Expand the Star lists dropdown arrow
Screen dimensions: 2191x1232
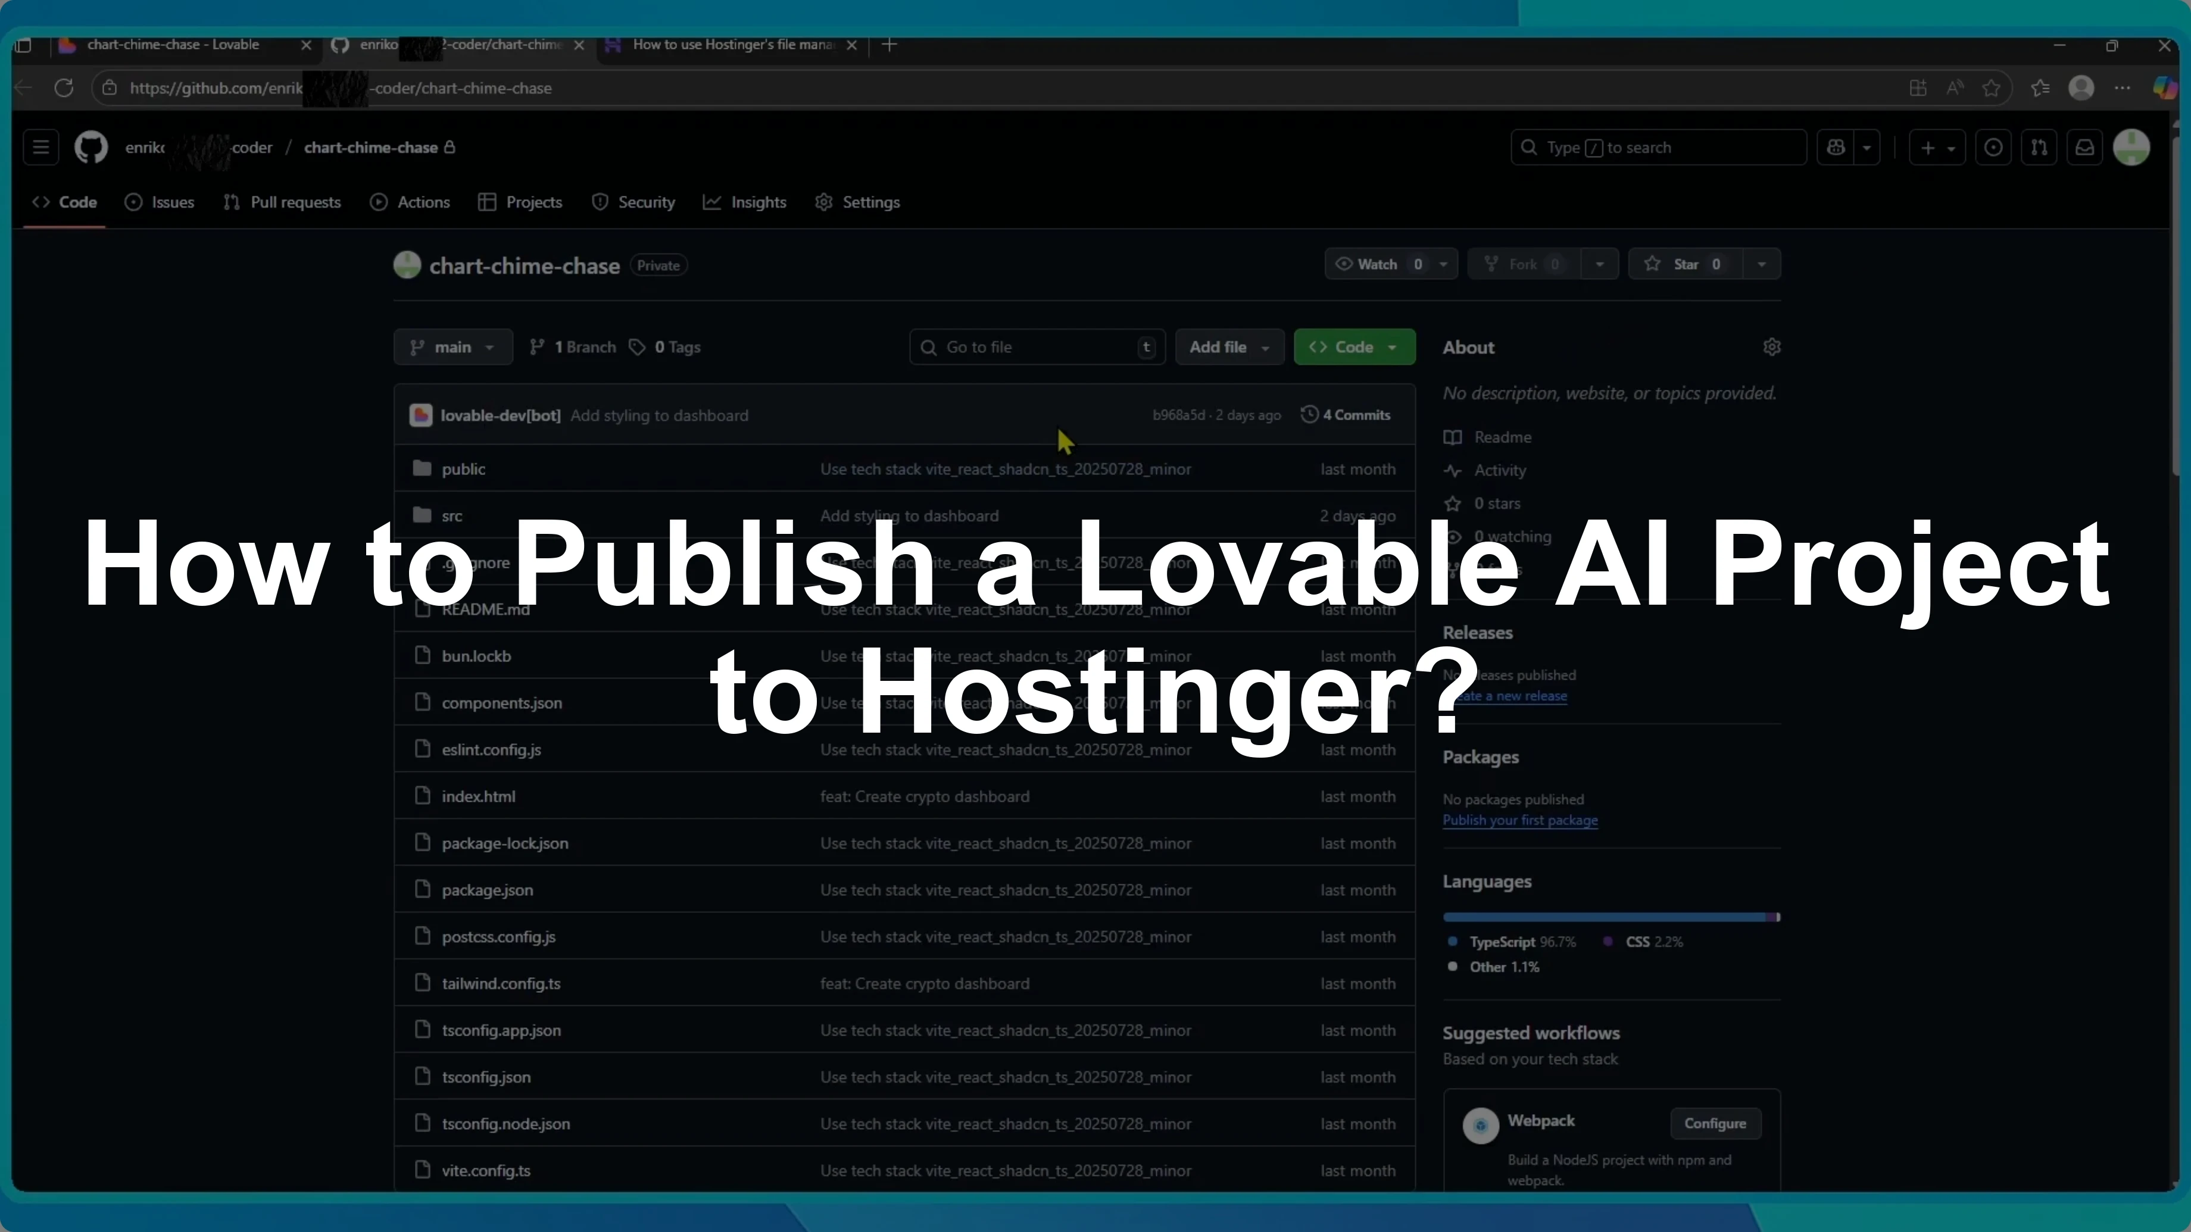coord(1762,264)
